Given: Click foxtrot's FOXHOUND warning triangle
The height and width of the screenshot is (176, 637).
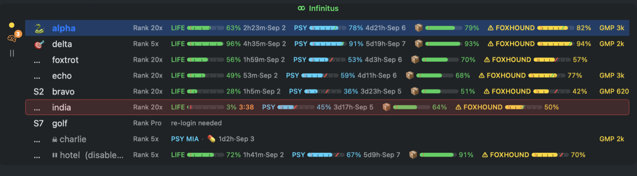Looking at the screenshot, I should click(487, 60).
